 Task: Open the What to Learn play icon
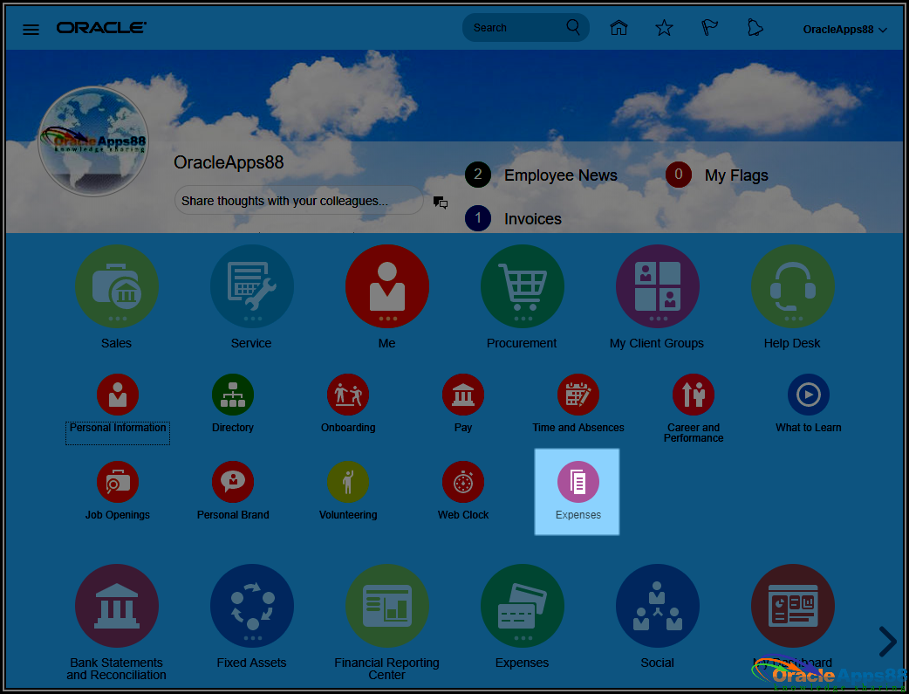tap(808, 394)
